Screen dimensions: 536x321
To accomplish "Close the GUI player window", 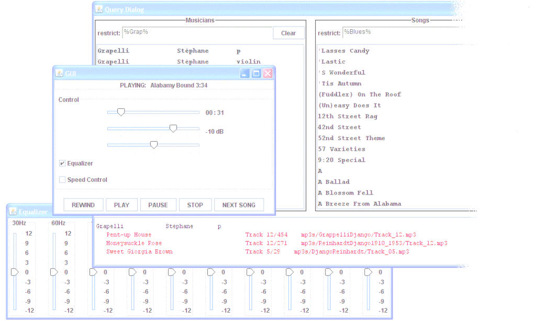I will click(x=267, y=74).
